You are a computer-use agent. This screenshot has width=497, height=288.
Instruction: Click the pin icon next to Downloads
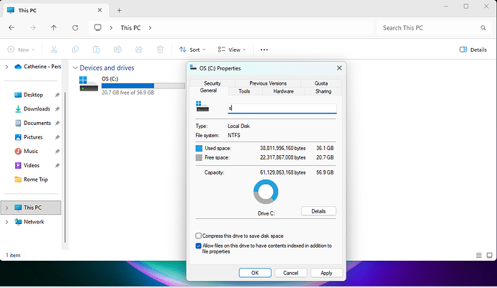[x=58, y=109]
